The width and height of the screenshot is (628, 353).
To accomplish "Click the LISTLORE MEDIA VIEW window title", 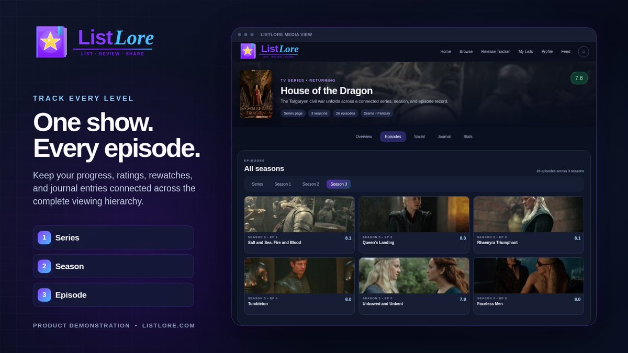I will tap(286, 35).
